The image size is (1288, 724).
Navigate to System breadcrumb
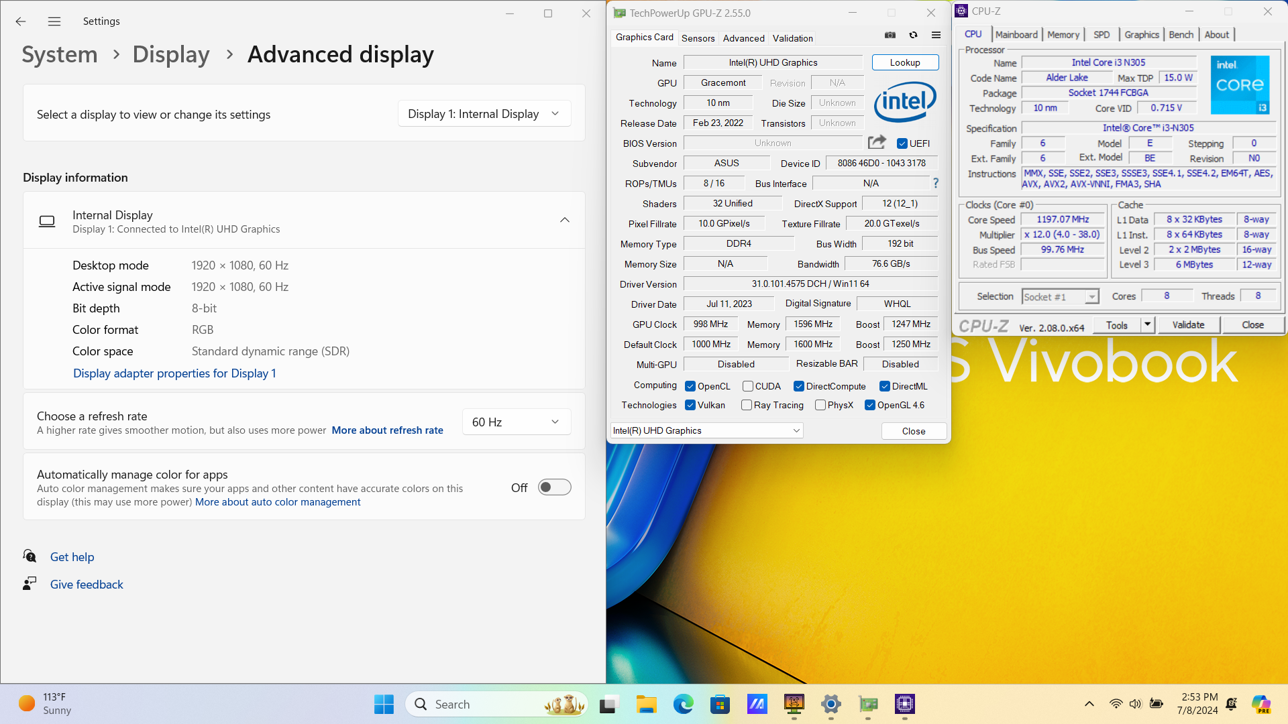(x=60, y=54)
